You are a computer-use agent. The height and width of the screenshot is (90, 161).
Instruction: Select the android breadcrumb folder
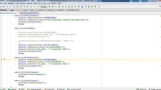point(40,10)
